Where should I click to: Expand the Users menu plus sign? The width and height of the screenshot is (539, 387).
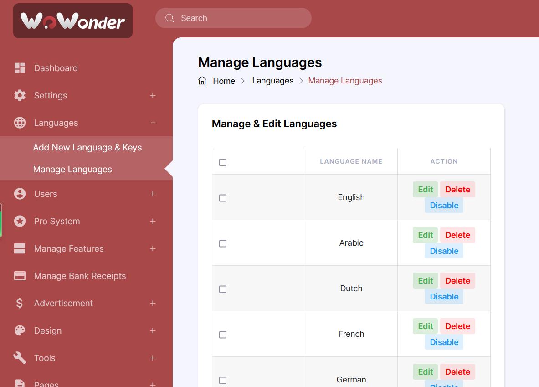[x=153, y=194]
